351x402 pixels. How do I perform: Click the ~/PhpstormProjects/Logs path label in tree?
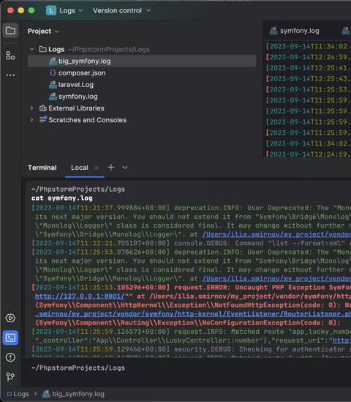tap(109, 49)
